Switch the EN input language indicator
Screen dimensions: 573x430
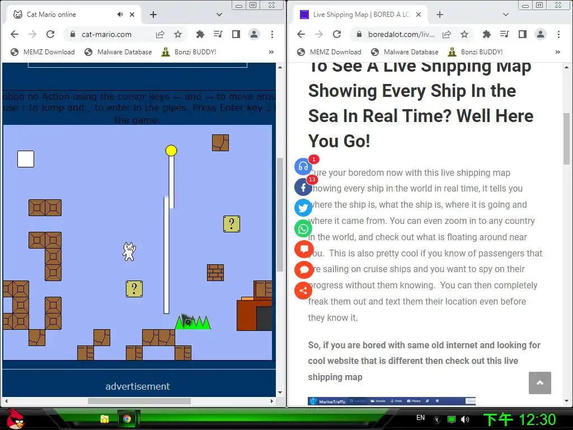(421, 418)
